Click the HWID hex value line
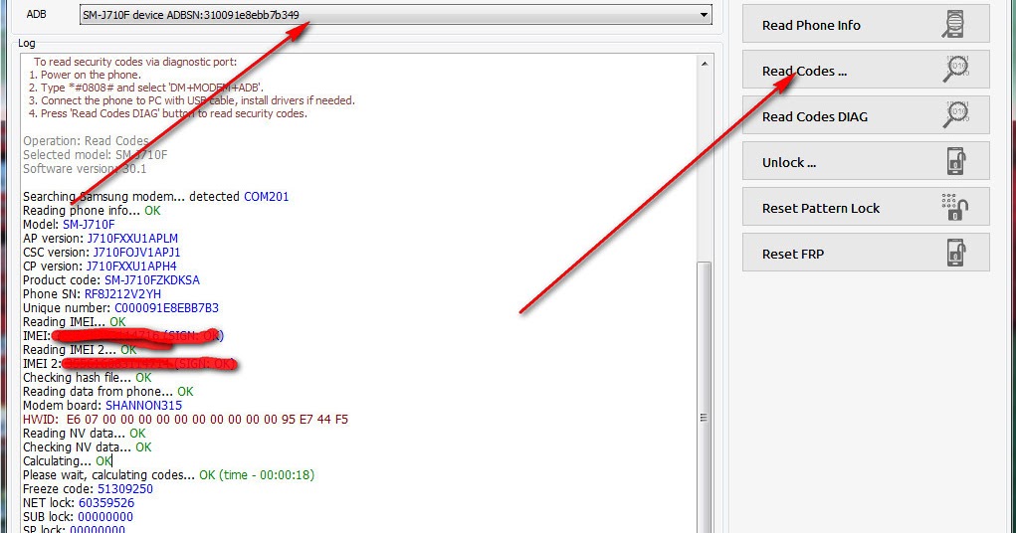Screen dimensions: 1016x533 (x=185, y=419)
